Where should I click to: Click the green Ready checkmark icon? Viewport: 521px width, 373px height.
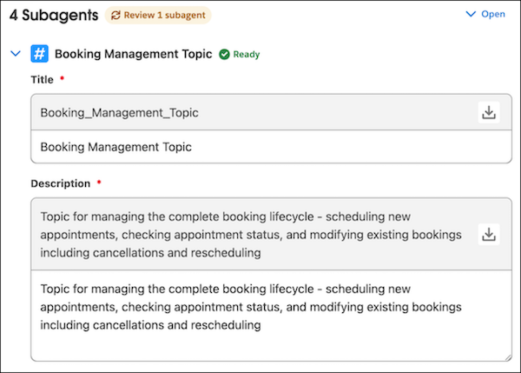tap(224, 54)
